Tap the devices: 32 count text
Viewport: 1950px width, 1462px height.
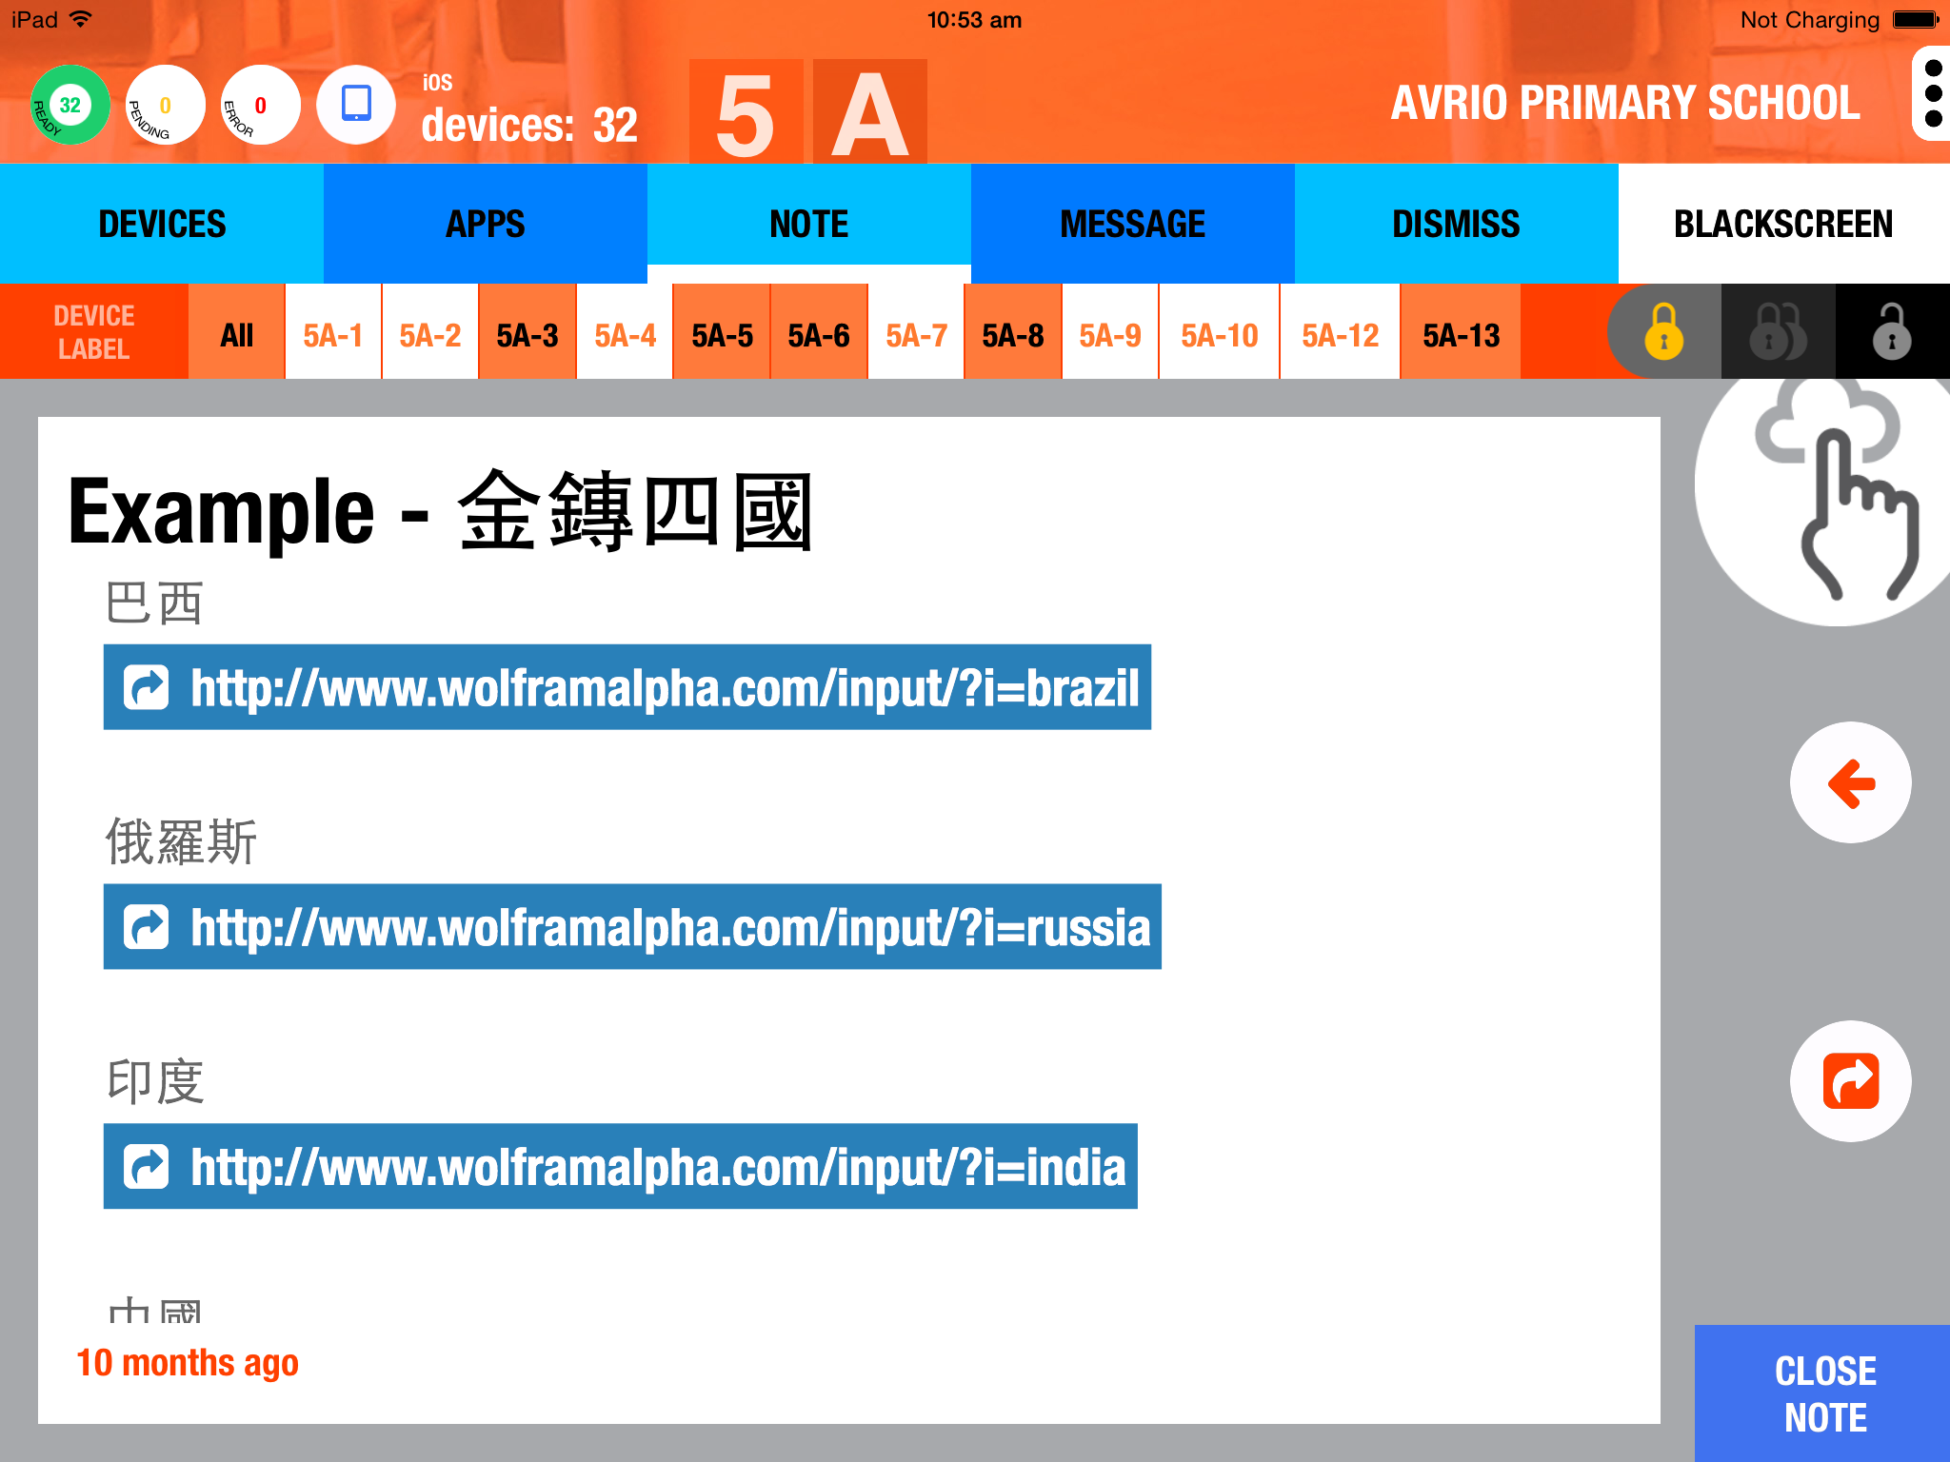[x=529, y=125]
